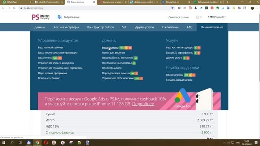Open the Хостинг и серверы menu
The height and width of the screenshot is (146, 260).
[x=66, y=27]
